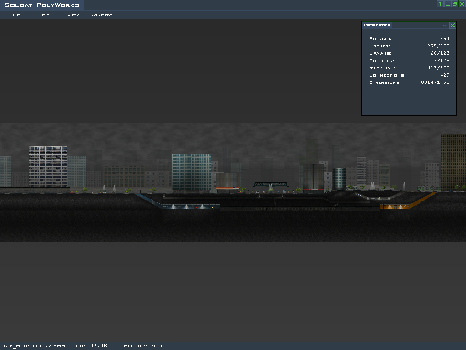Click the blue-lit underground tunnel on the left
This screenshot has width=466, height=350.
pos(191,206)
